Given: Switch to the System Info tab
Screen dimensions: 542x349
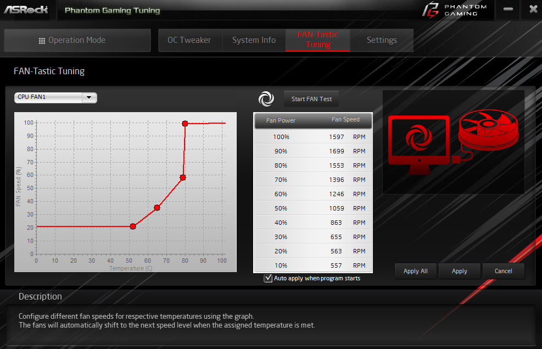Looking at the screenshot, I should click(x=254, y=40).
